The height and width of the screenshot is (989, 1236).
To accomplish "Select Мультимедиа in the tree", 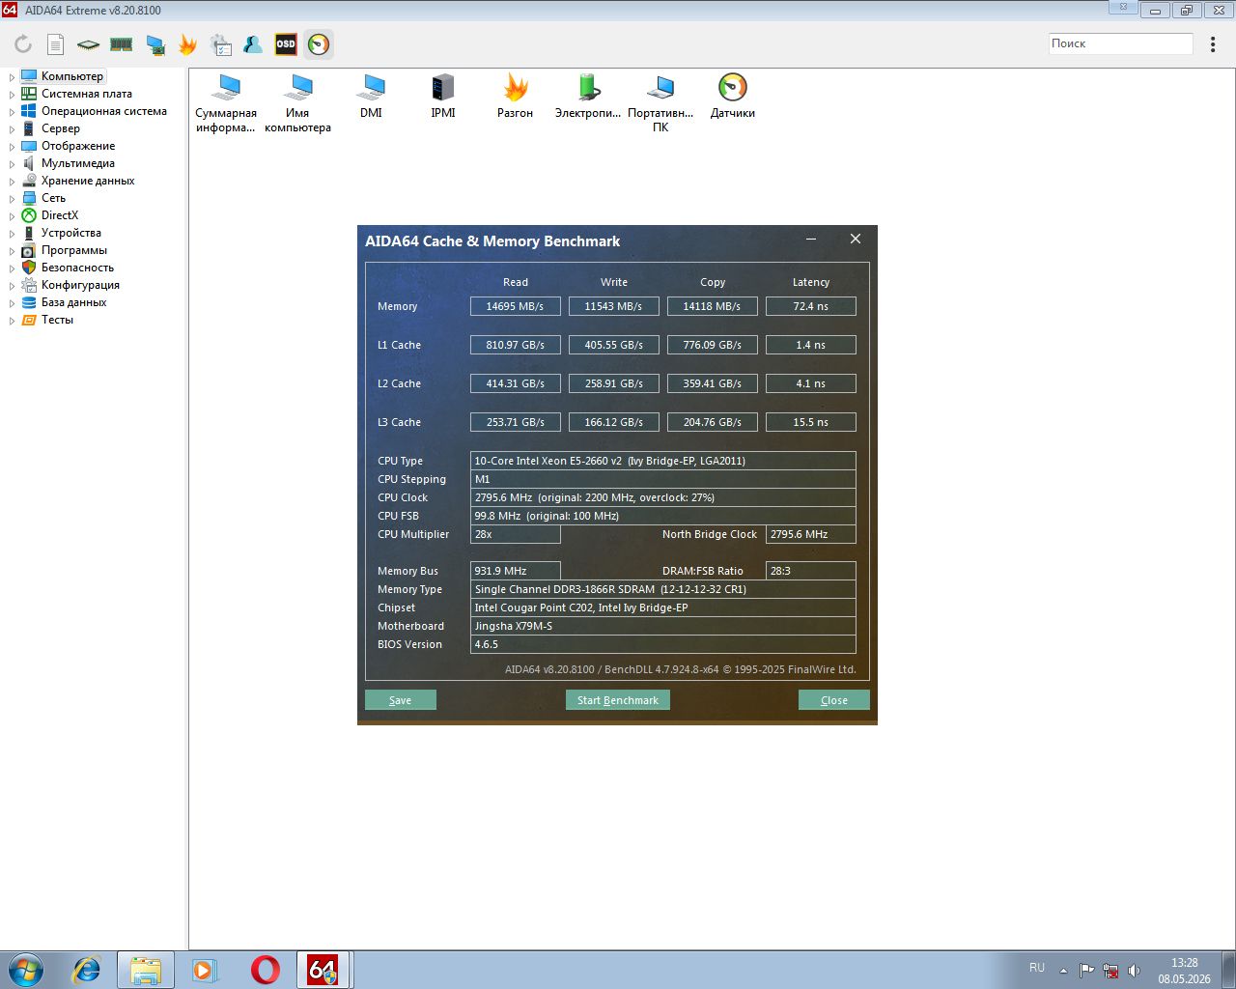I will pyautogui.click(x=78, y=163).
